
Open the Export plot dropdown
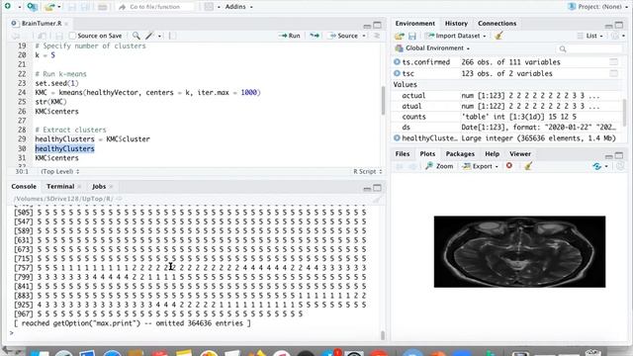pos(480,166)
